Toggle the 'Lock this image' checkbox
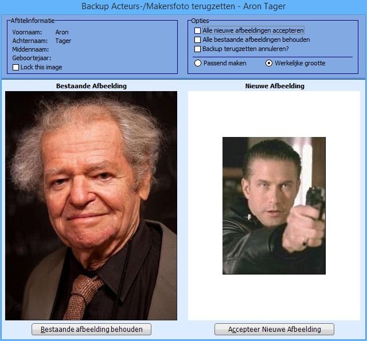This screenshot has height=341, width=367. (x=15, y=68)
